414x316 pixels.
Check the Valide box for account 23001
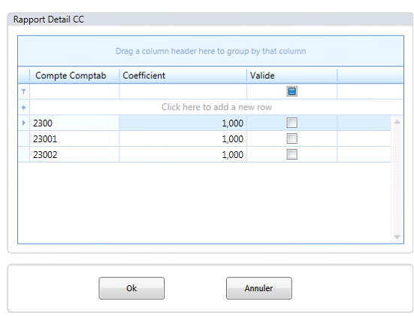coord(292,138)
